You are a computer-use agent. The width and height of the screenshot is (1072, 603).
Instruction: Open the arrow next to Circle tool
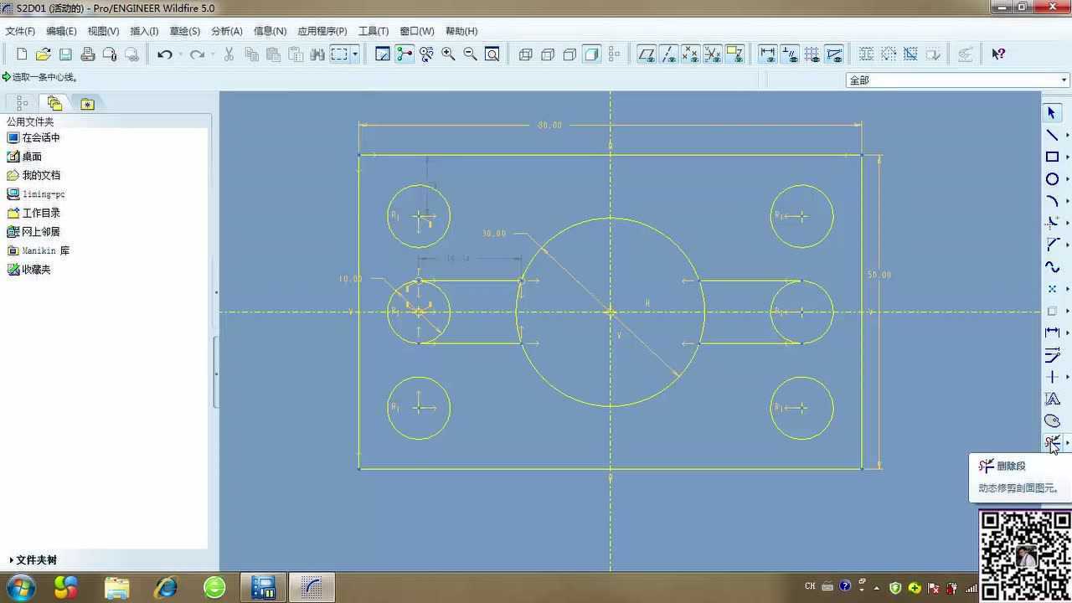tap(1067, 180)
